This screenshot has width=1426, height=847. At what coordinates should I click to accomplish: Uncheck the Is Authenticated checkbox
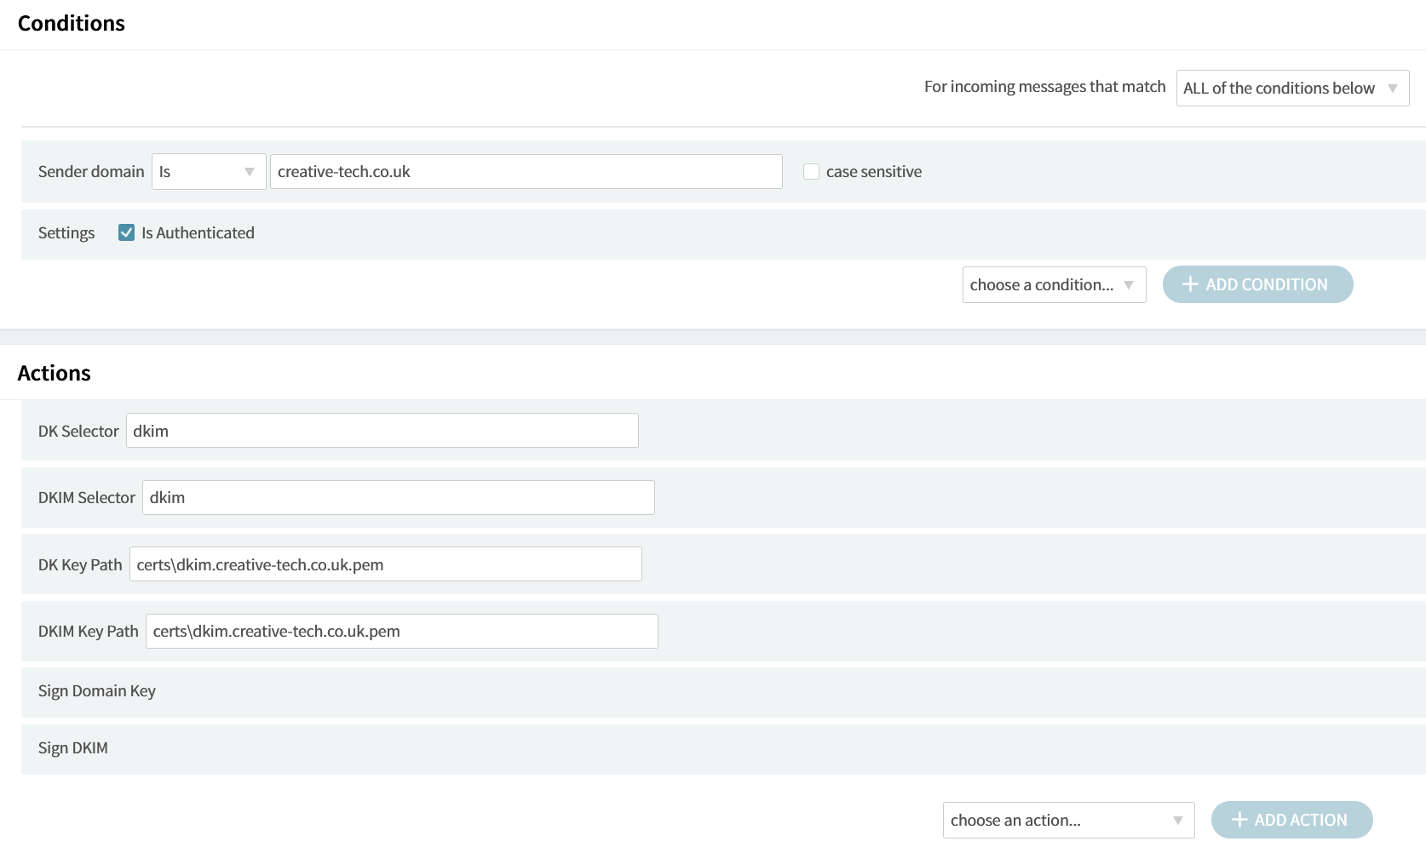(x=126, y=232)
